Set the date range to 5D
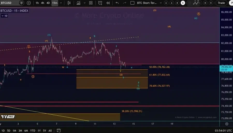 9,131
